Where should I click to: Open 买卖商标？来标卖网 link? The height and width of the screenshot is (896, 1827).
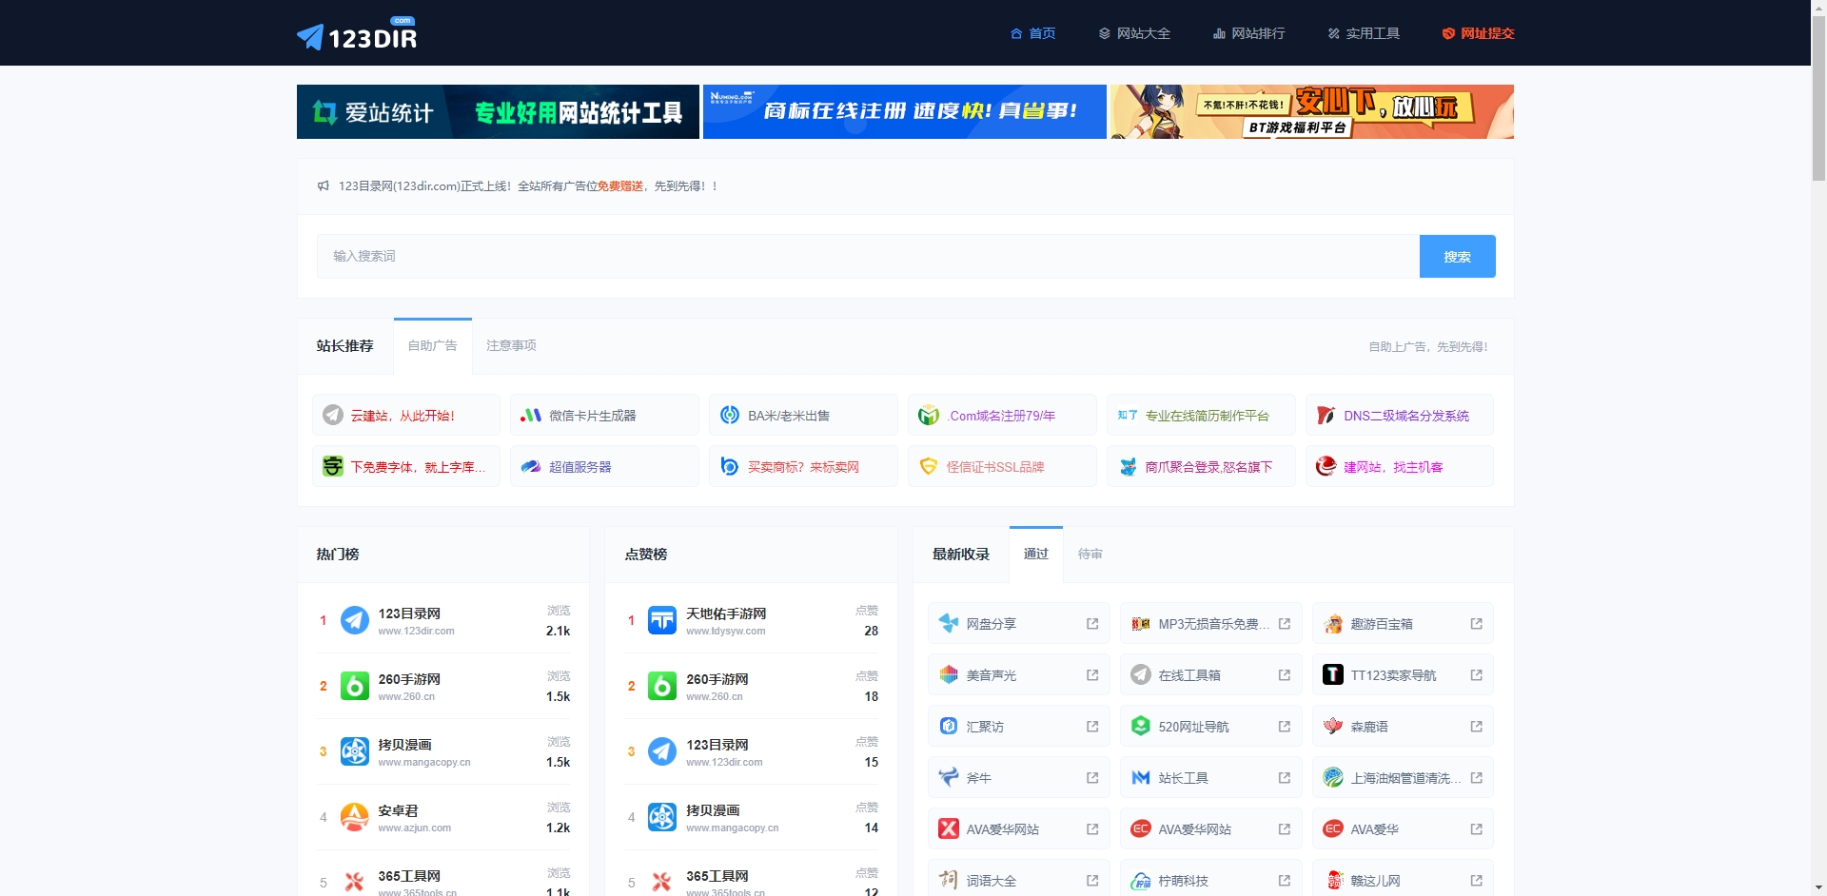tap(803, 467)
